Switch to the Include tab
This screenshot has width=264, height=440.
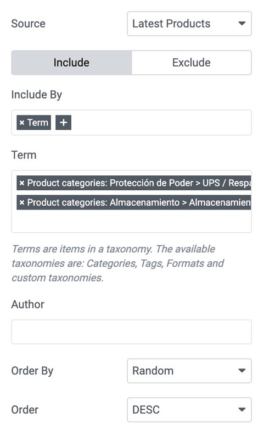(x=71, y=63)
